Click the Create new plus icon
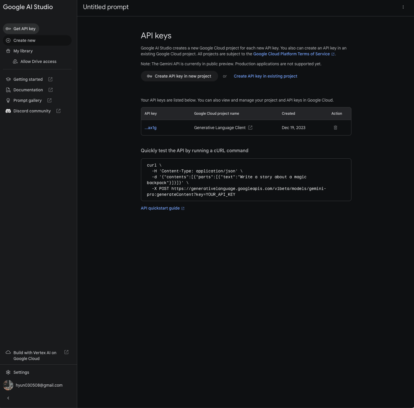The image size is (414, 408). 8,40
